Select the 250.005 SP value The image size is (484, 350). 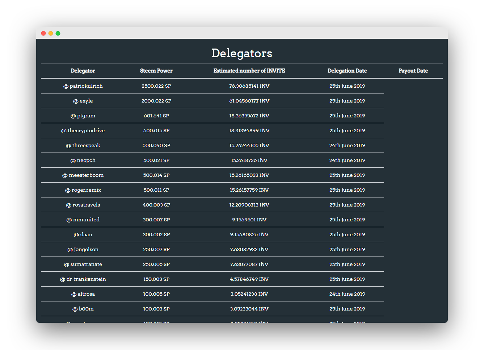pos(156,264)
